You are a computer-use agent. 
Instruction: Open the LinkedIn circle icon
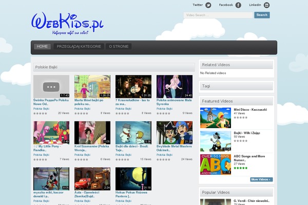coord(266,5)
